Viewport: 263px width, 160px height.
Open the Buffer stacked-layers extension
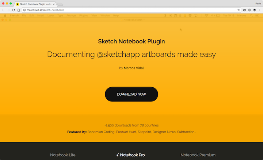point(255,10)
